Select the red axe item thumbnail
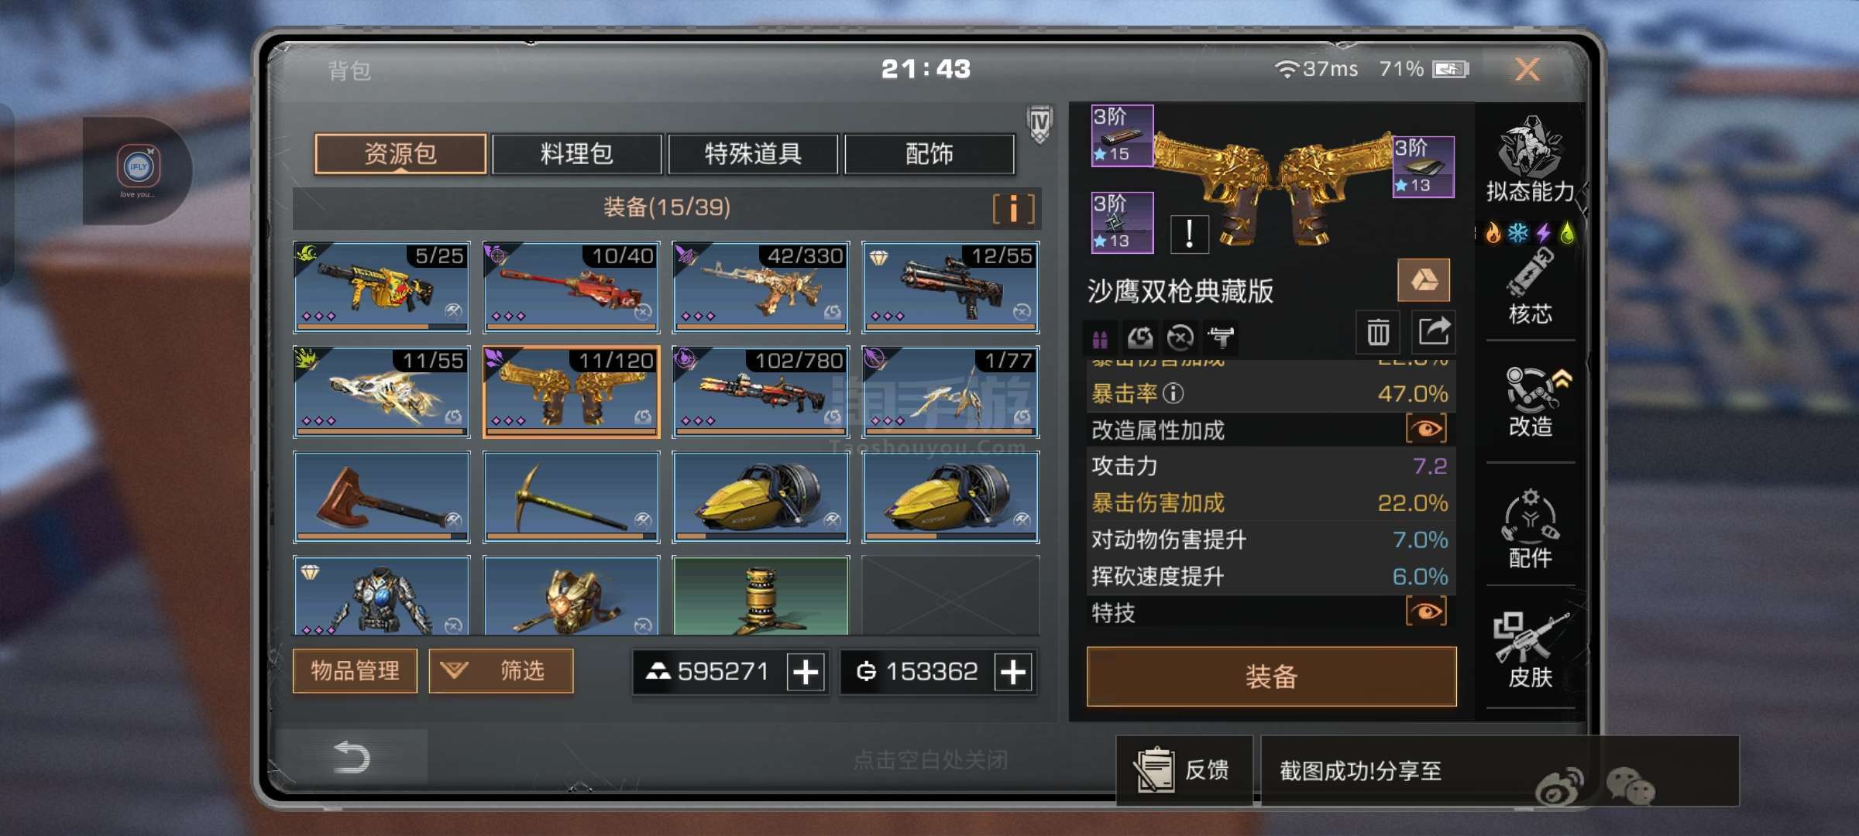 382,497
